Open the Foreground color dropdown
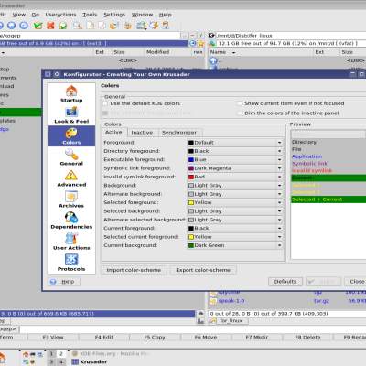This screenshot has width=366, height=366. pyautogui.click(x=234, y=143)
